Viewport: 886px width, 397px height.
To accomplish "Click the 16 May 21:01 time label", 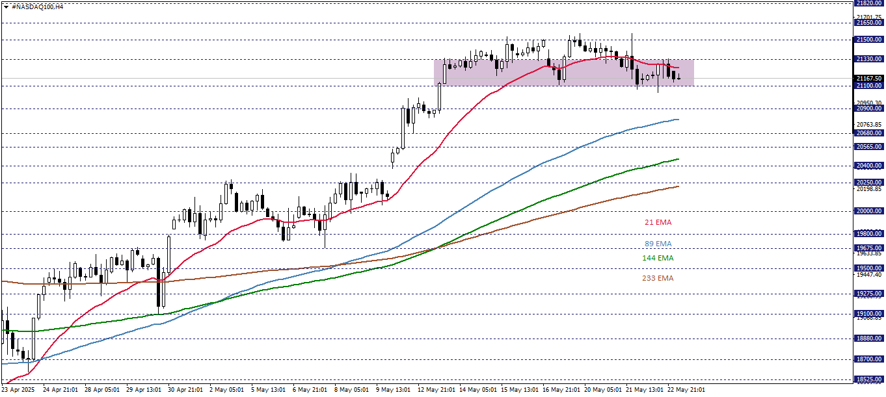I will pos(560,390).
